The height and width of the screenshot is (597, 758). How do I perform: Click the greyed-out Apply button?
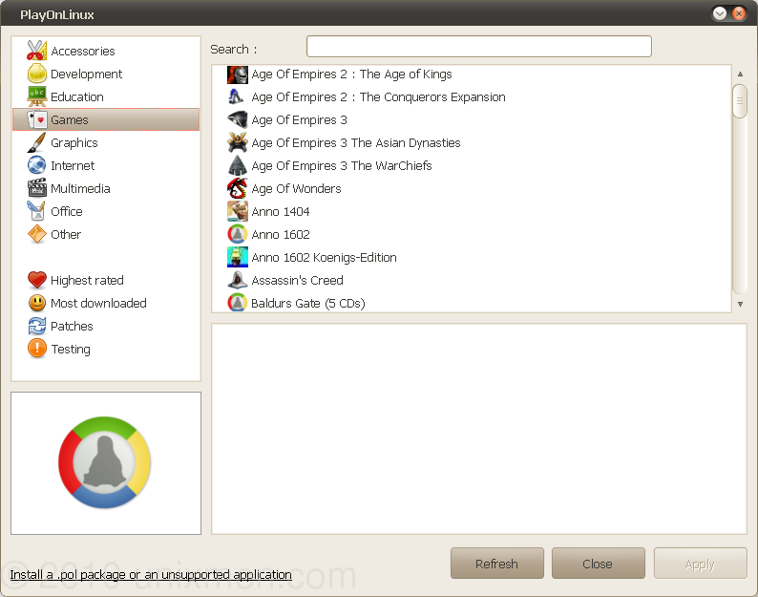pyautogui.click(x=700, y=564)
